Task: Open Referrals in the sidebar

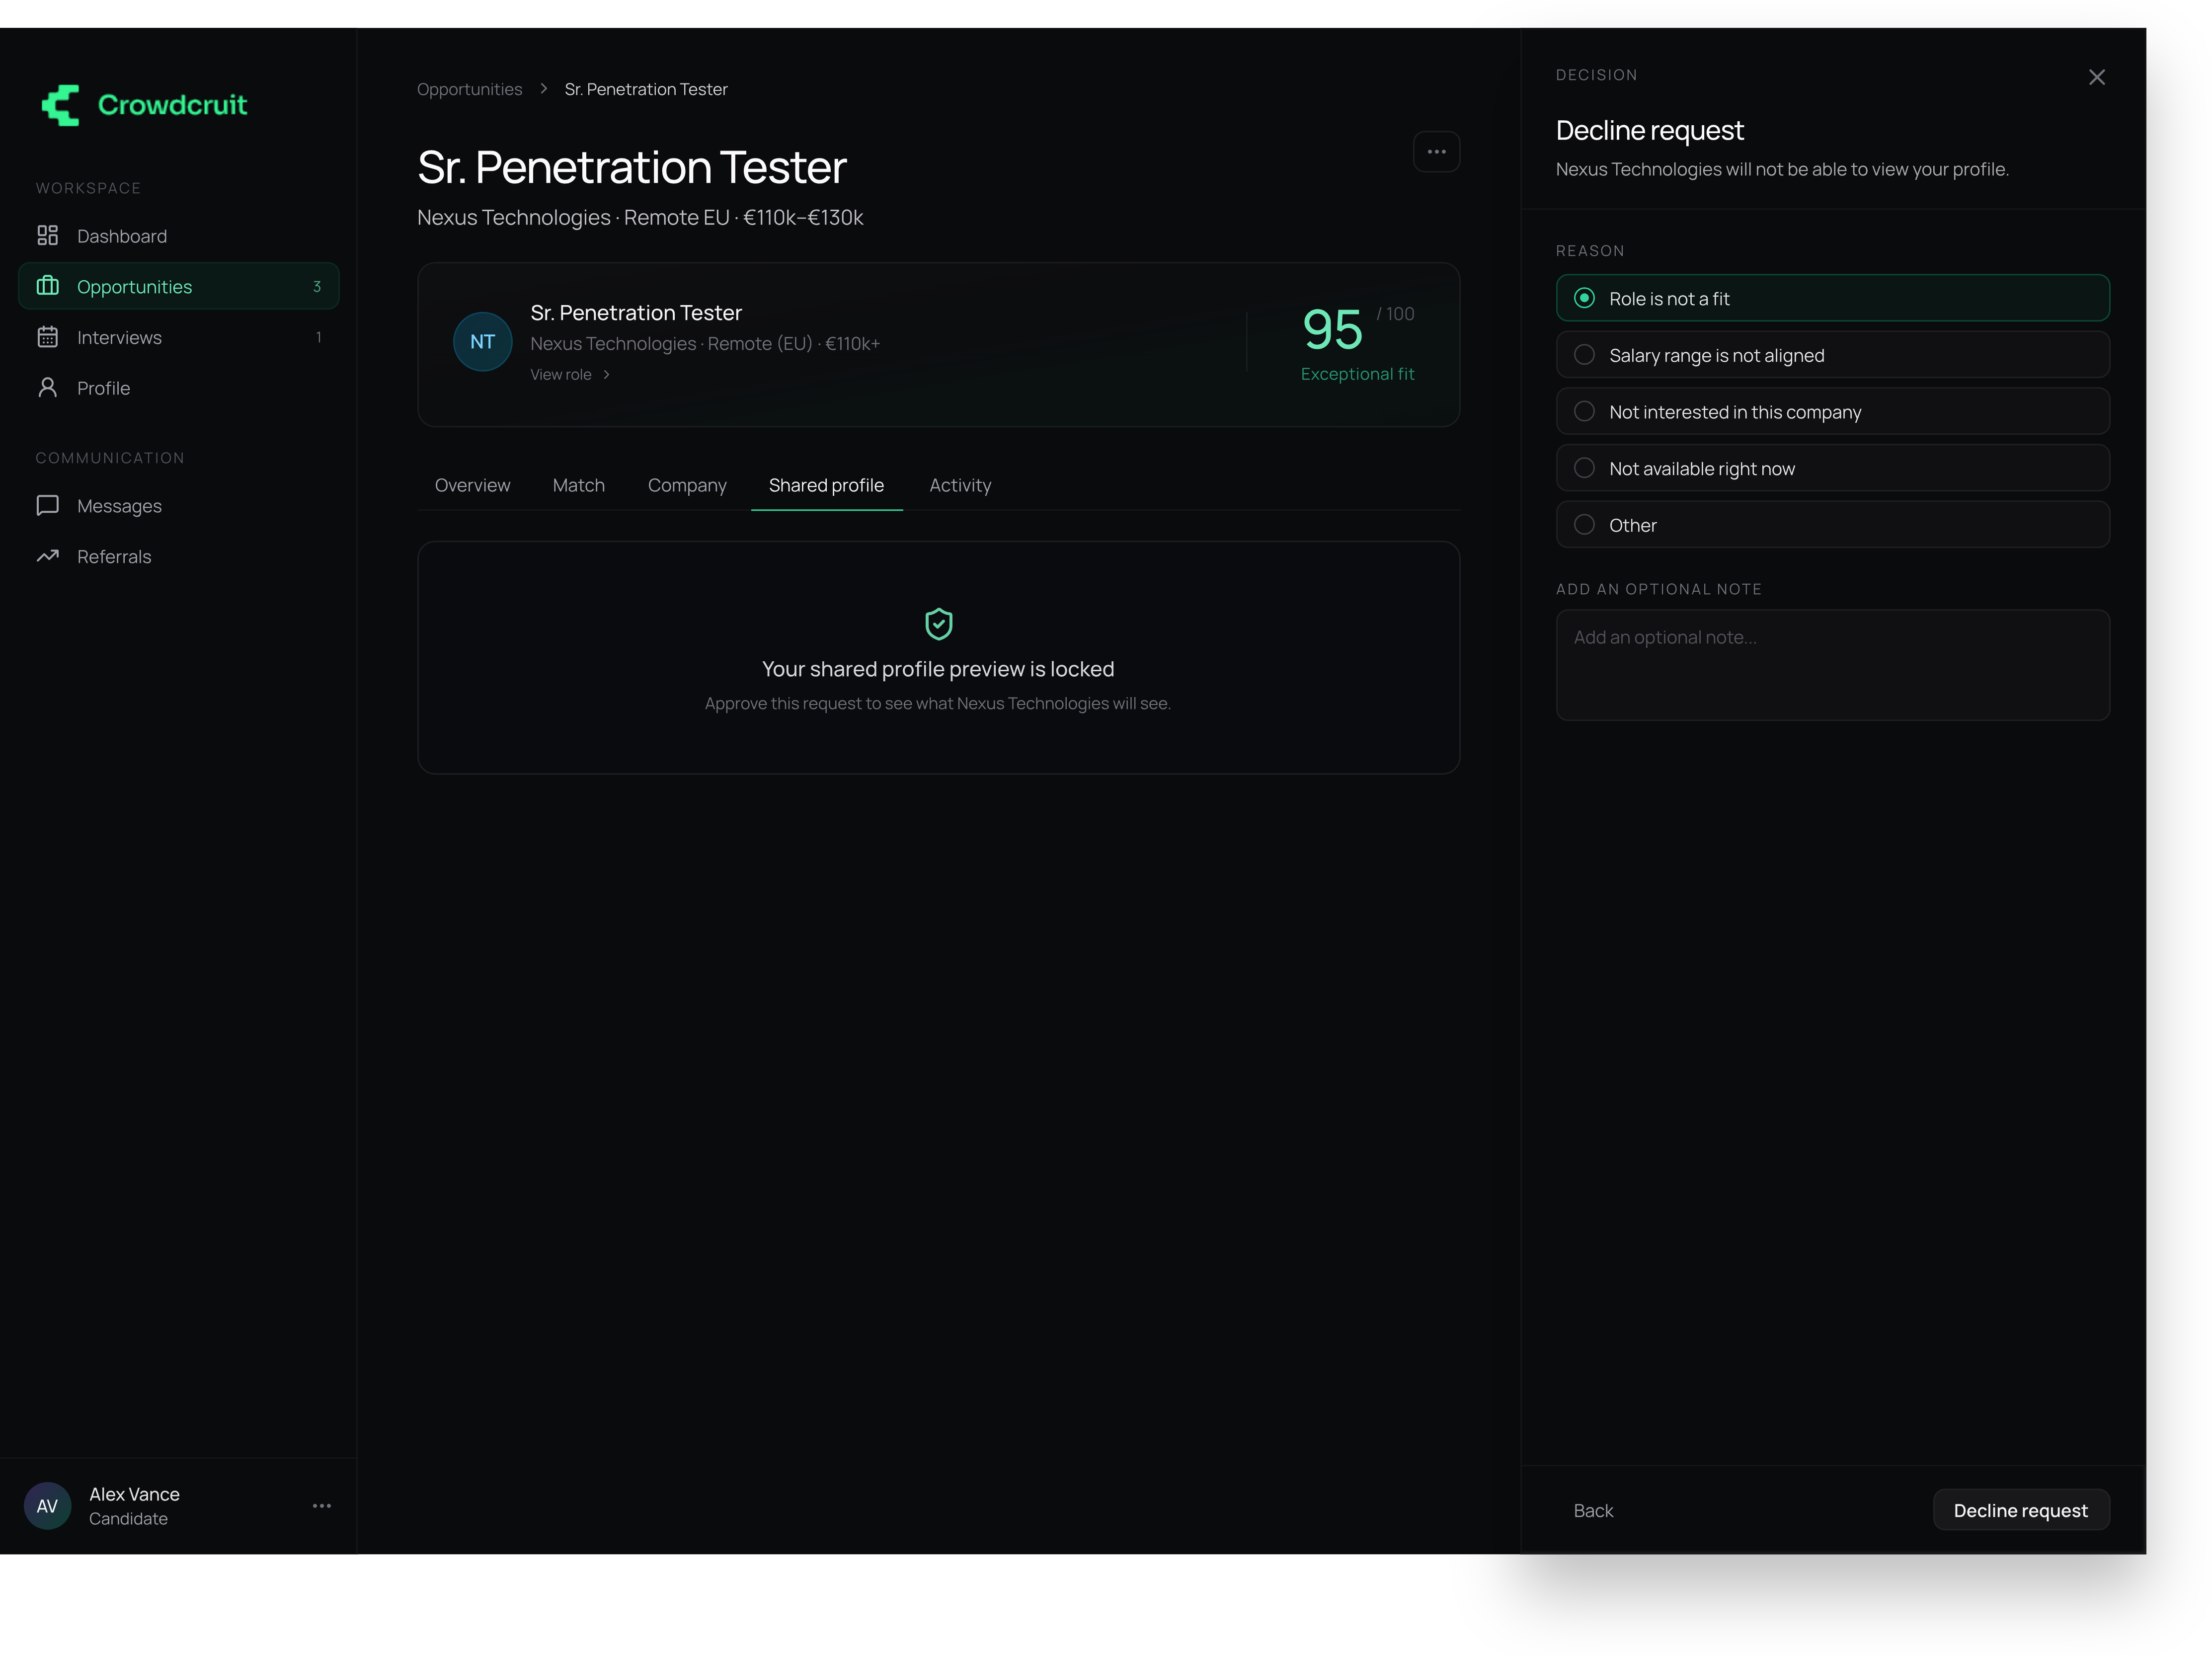Action: click(178, 556)
